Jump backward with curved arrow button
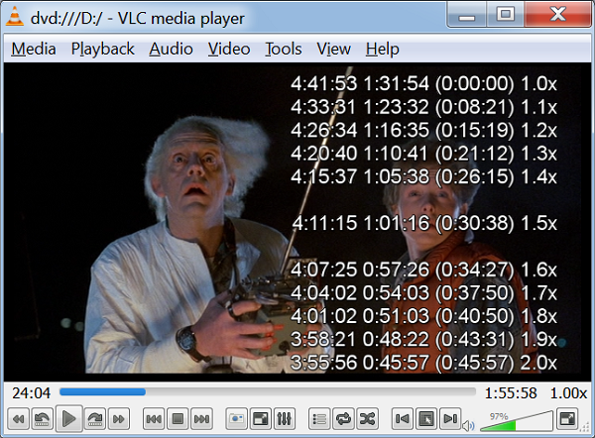Viewport: 595px width, 438px height. click(42, 419)
